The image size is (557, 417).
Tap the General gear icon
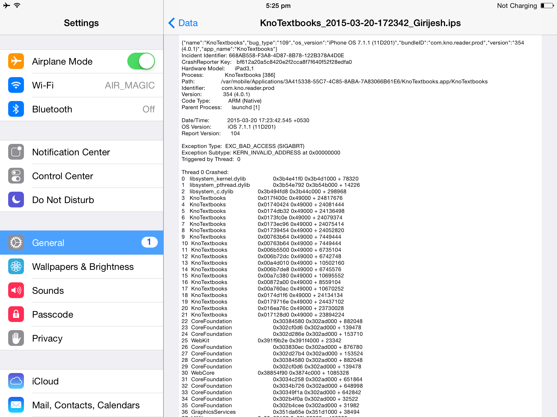pos(16,243)
